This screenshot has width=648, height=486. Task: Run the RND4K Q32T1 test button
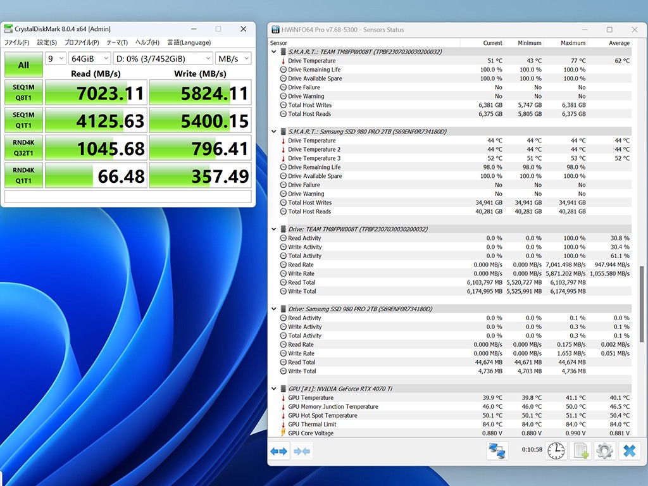coord(23,147)
